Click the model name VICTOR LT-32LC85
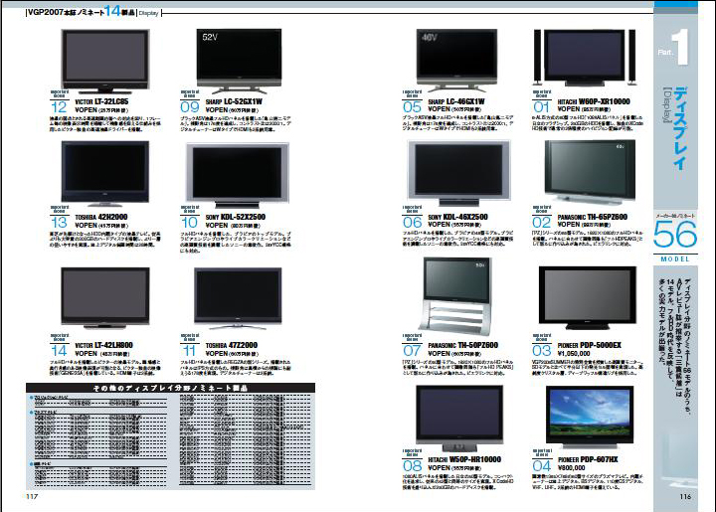The image size is (716, 512). (101, 101)
